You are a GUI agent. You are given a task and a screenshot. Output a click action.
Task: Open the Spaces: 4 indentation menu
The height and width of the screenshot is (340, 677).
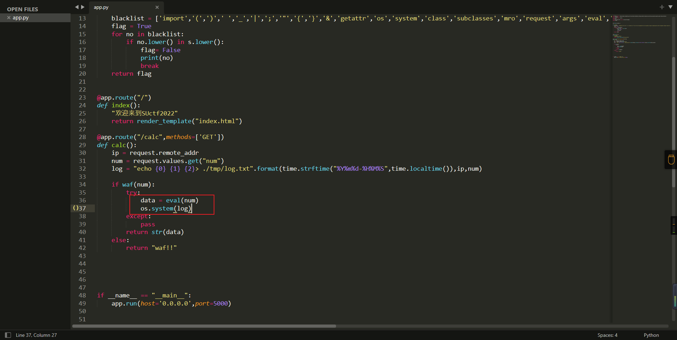607,335
